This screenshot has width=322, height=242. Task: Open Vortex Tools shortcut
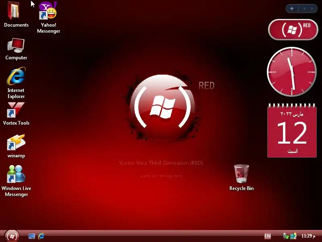point(16,114)
